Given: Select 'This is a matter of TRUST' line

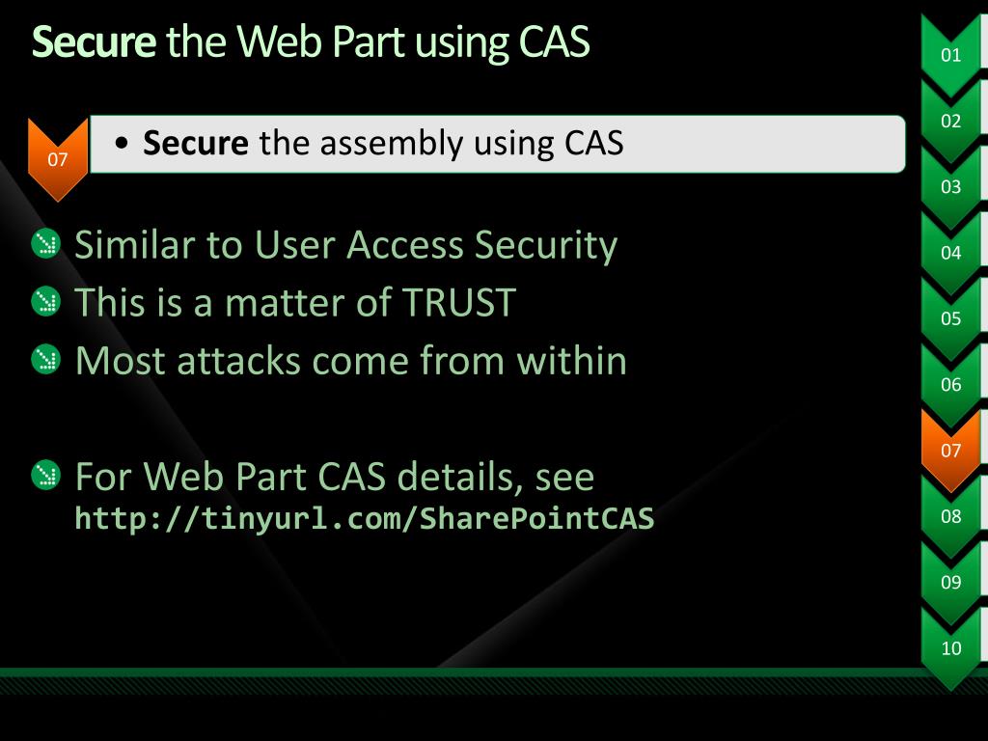Looking at the screenshot, I should [295, 304].
